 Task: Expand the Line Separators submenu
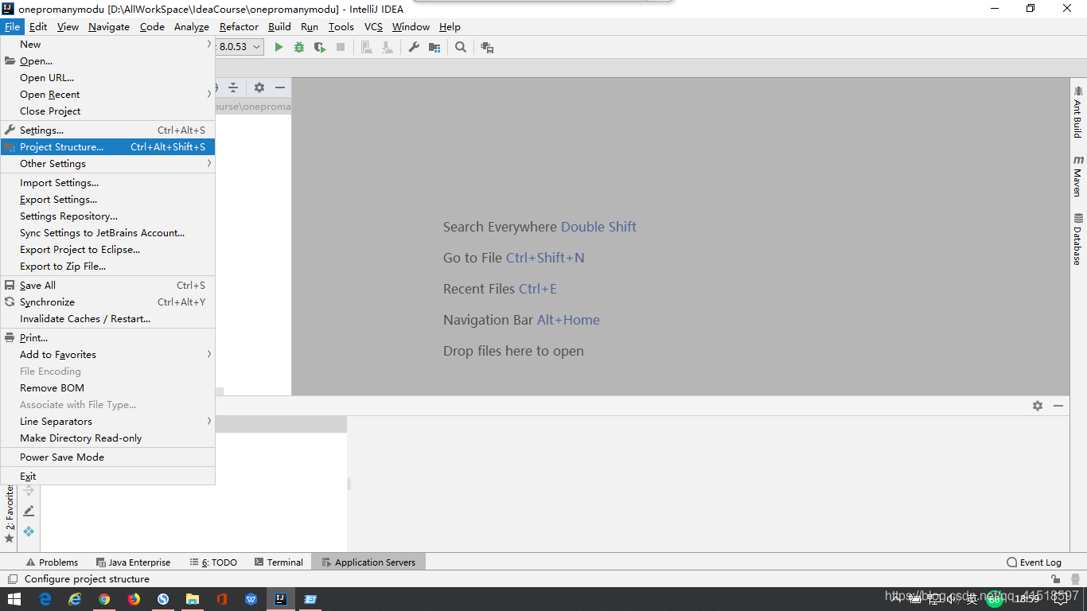pos(107,422)
